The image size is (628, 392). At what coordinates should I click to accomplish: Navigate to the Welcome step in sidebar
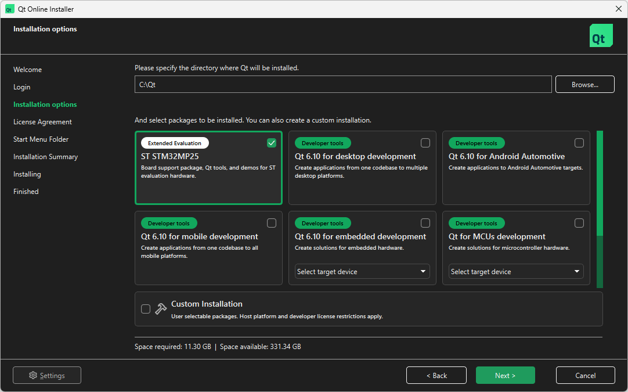coord(27,69)
